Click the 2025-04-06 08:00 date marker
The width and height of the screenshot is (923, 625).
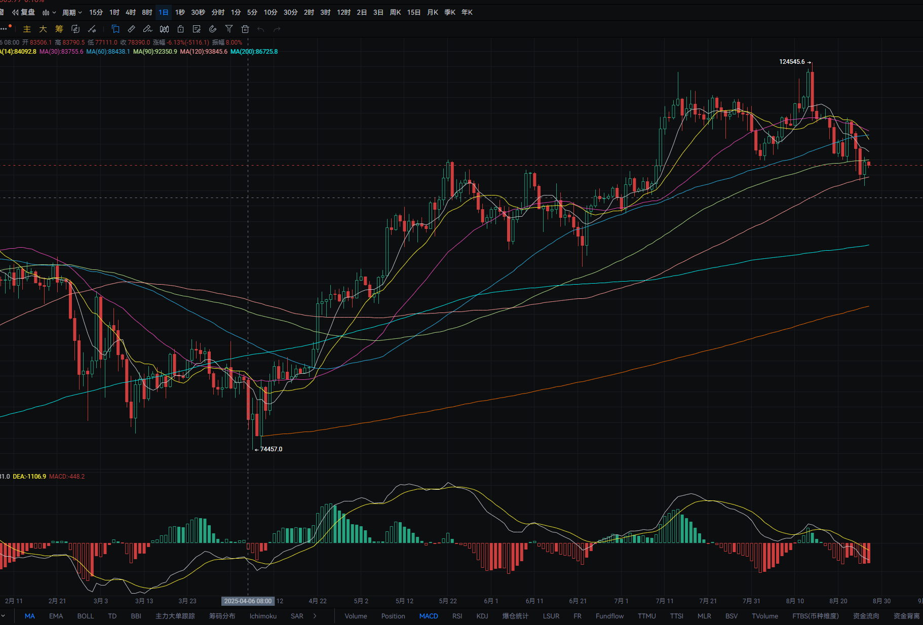[x=248, y=601]
